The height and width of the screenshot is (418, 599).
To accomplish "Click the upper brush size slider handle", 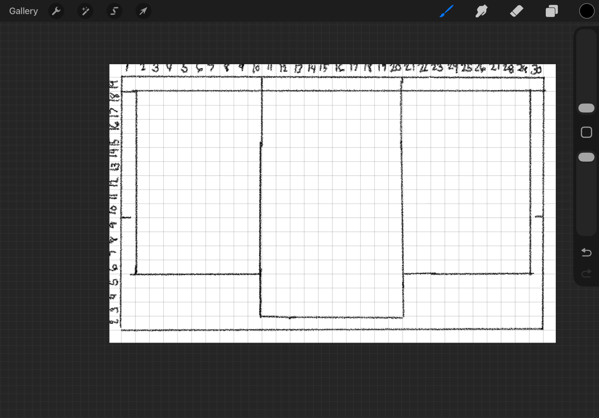I will point(586,108).
